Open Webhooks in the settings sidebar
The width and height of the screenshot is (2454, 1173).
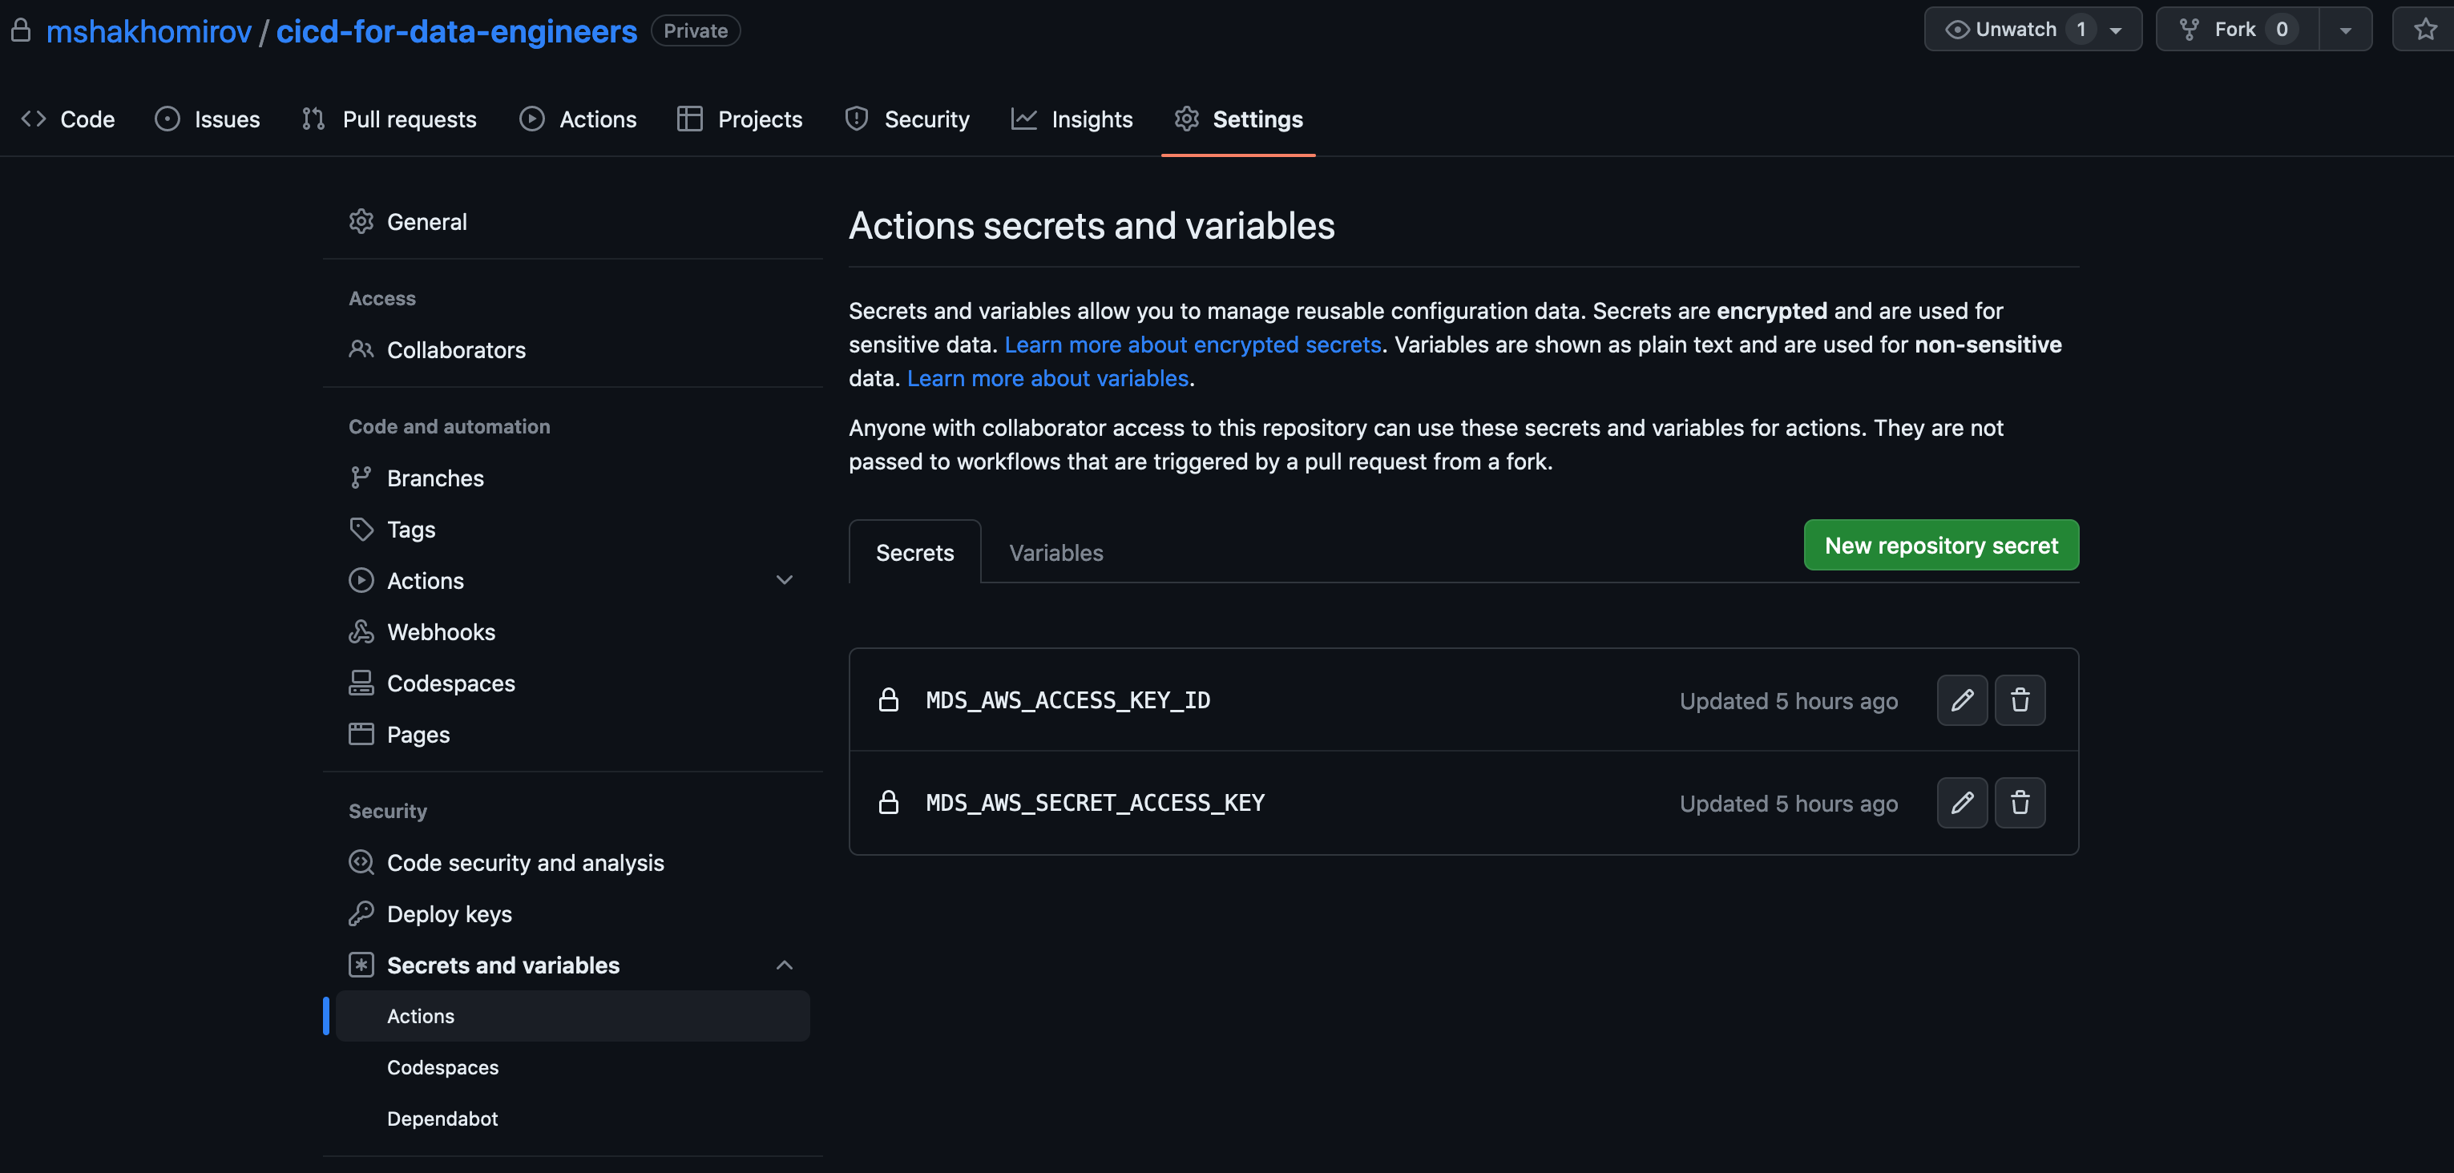click(x=440, y=632)
